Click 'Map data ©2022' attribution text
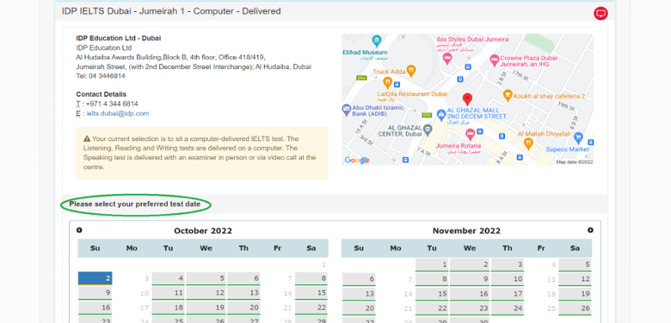 pyautogui.click(x=574, y=161)
